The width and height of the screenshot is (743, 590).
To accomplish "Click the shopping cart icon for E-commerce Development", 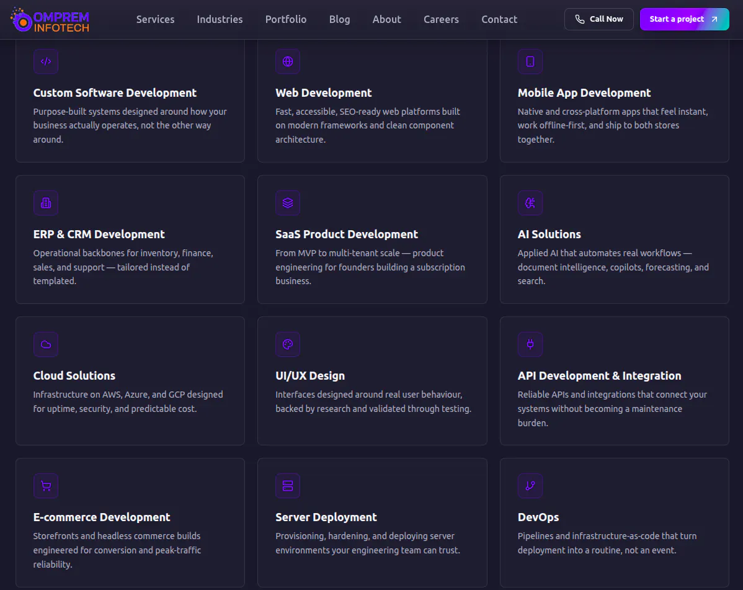I will [46, 486].
